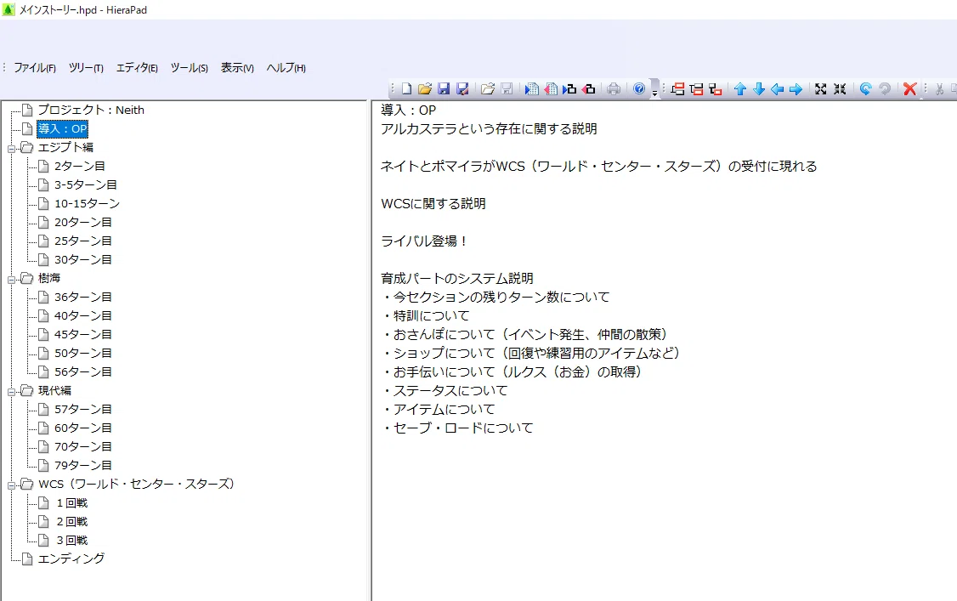957x601 pixels.
Task: Move node up with blue up arrow
Action: point(740,89)
